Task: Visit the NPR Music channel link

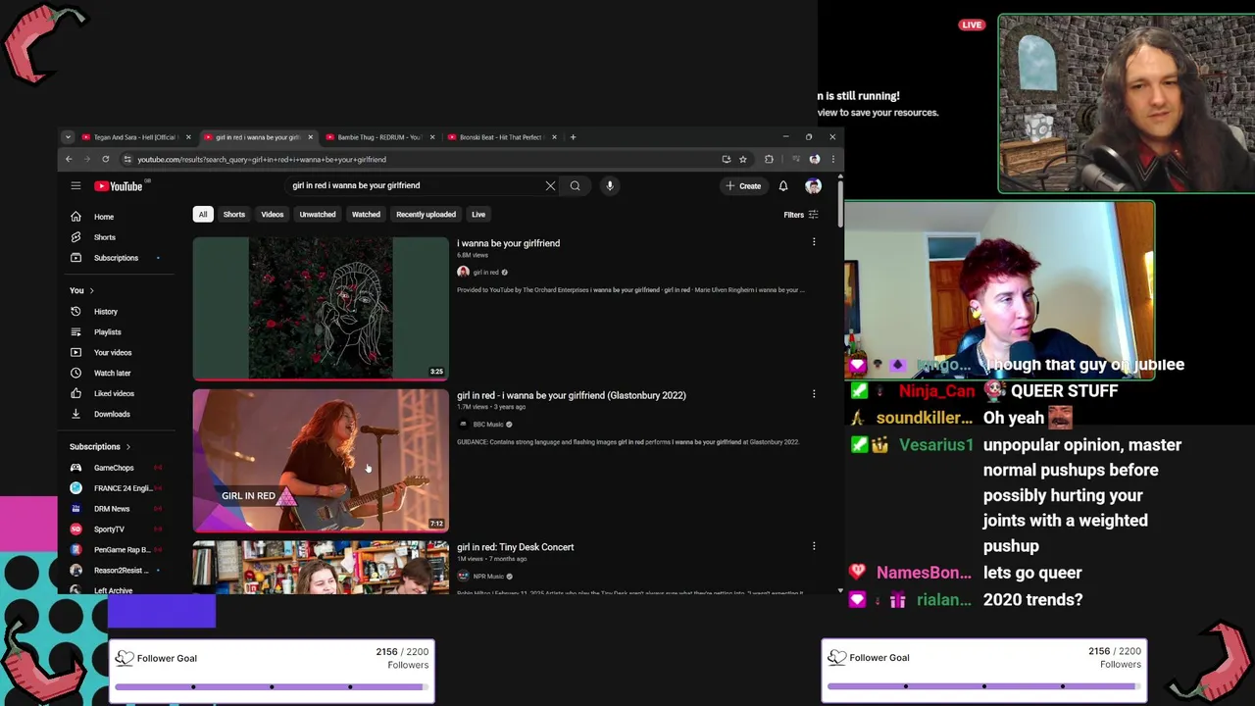Action: pyautogui.click(x=487, y=577)
